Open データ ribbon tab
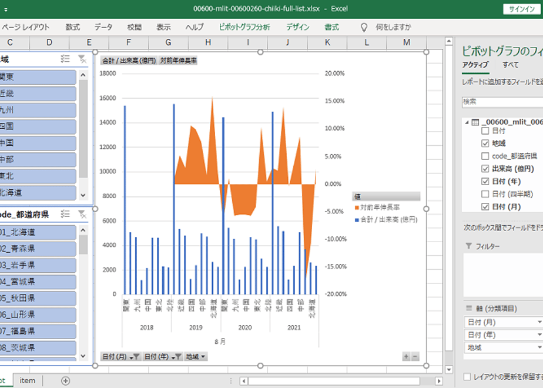The image size is (543, 388). point(103,27)
